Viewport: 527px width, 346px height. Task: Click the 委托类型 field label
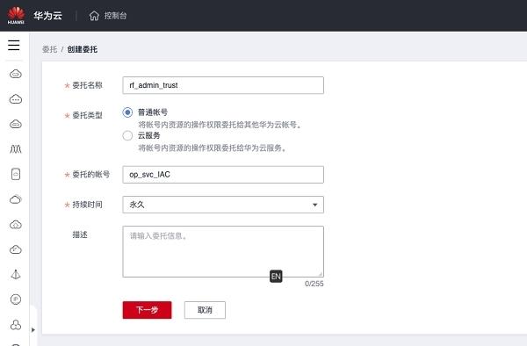point(87,115)
